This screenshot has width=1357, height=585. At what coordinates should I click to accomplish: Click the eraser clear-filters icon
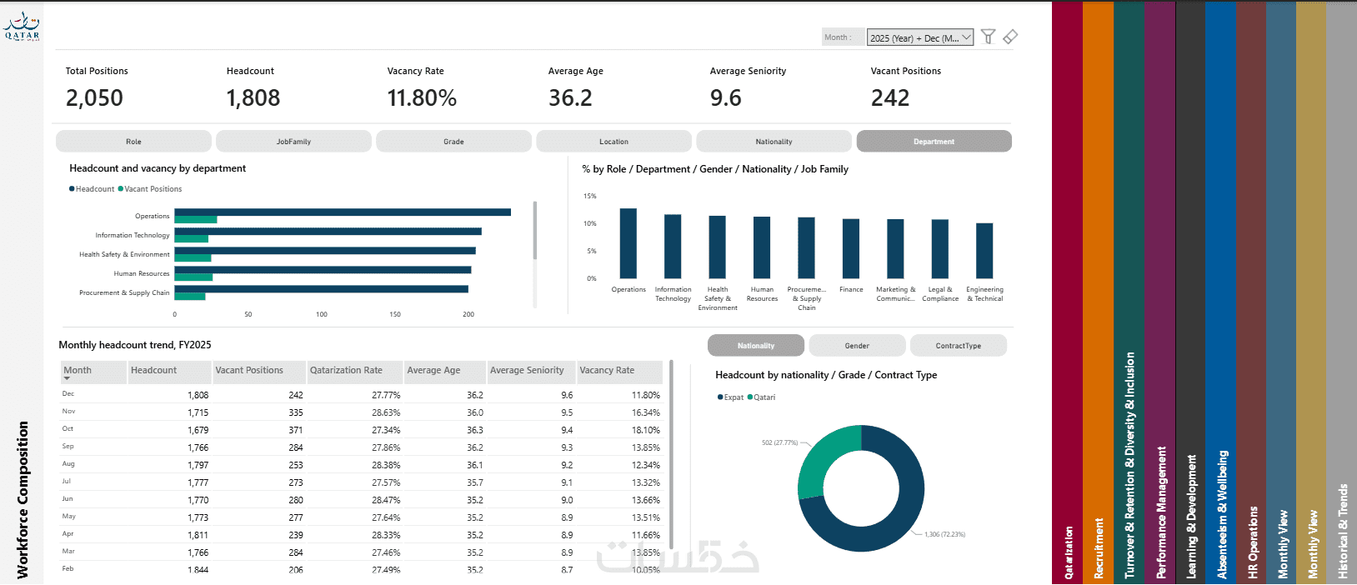[x=1010, y=37]
